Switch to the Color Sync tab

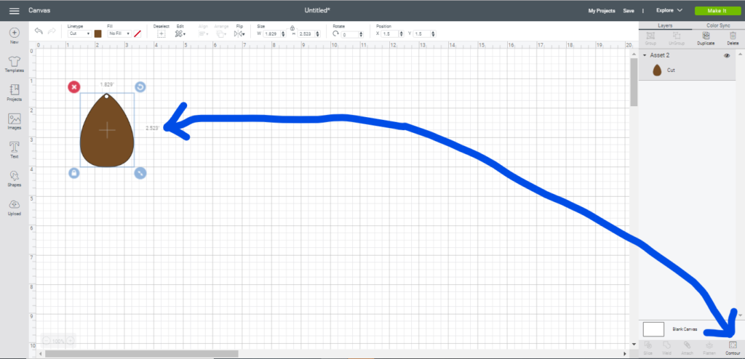(718, 25)
